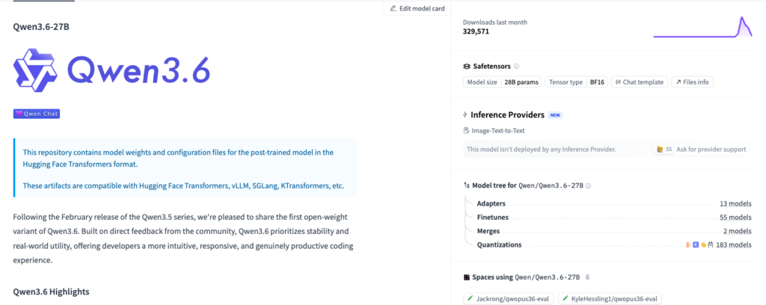Open the Chat template viewer
Screen dimensions: 766x305
638,82
